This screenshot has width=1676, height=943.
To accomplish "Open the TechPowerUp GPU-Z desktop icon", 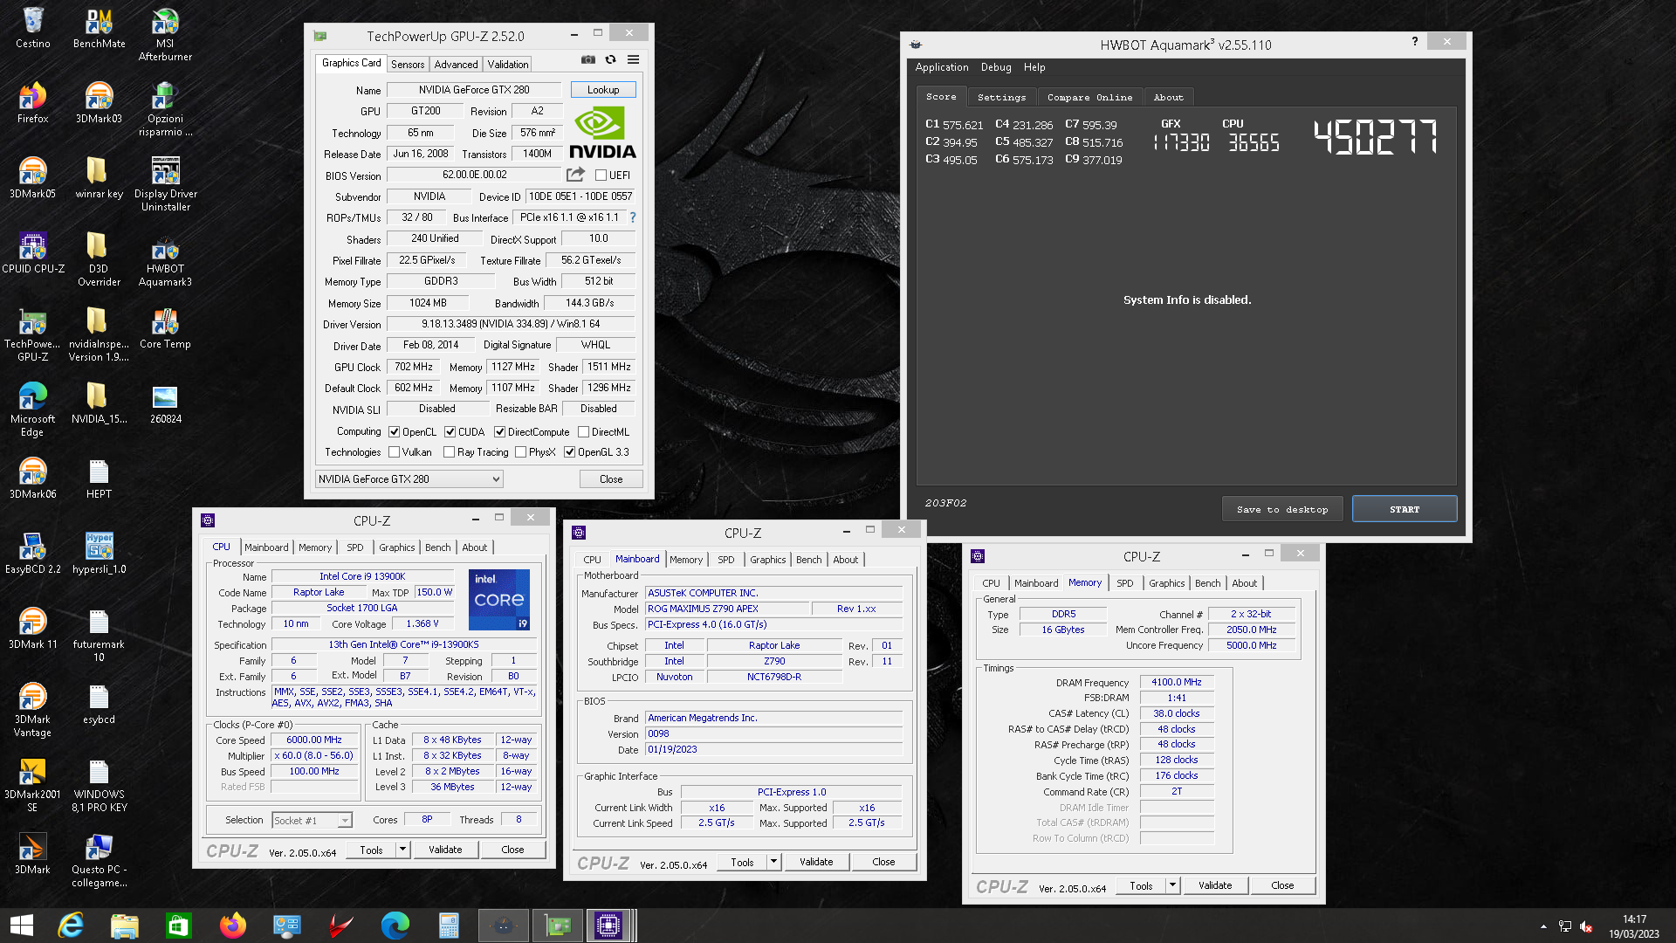I will click(x=33, y=335).
